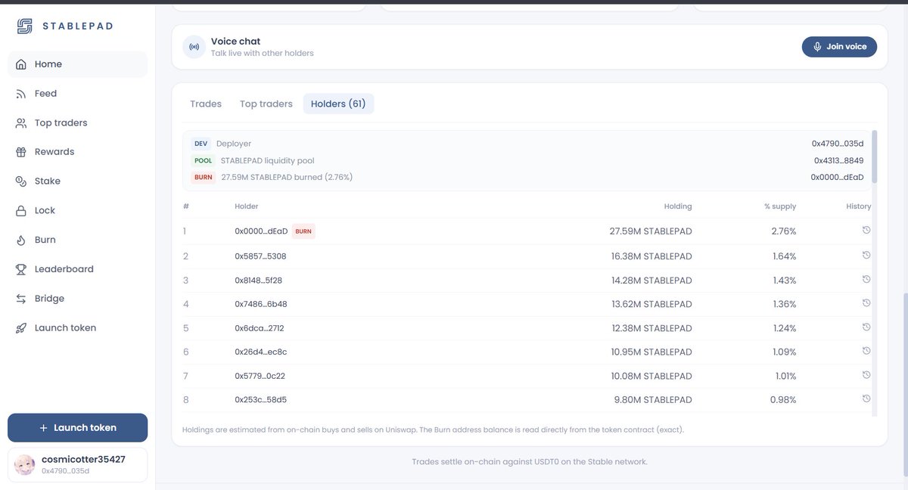The height and width of the screenshot is (490, 908).
Task: Click the blue Launch token button
Action: coord(77,428)
